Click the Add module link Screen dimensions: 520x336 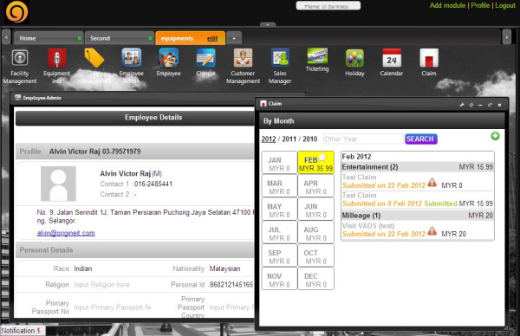[x=447, y=5]
